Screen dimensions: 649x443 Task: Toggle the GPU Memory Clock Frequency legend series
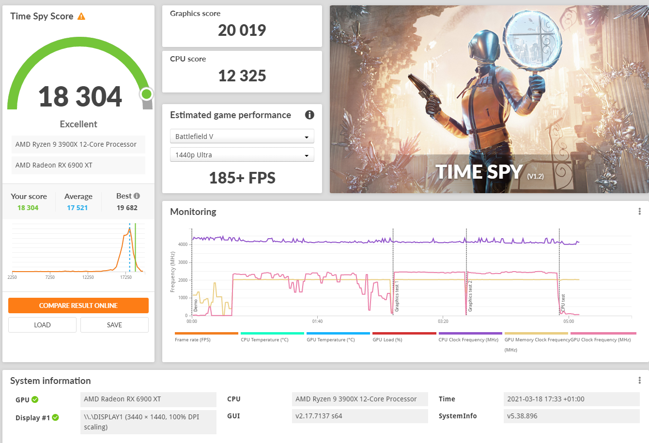(x=536, y=341)
